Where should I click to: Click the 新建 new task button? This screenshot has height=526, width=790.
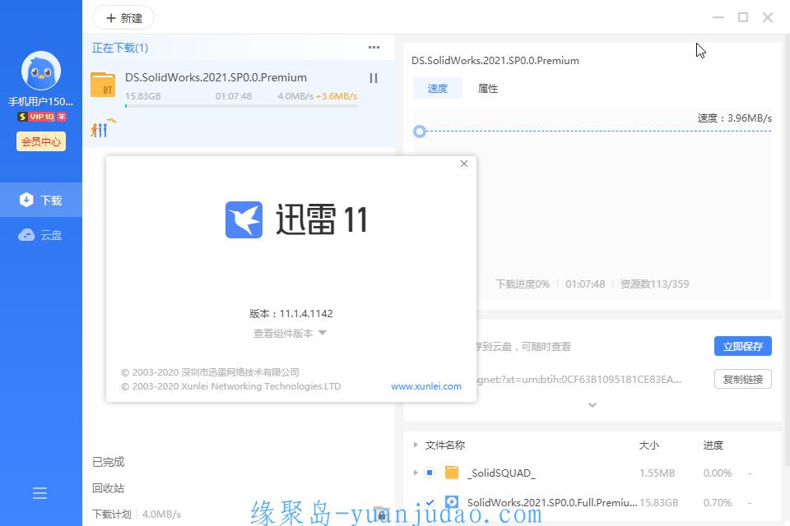[123, 18]
